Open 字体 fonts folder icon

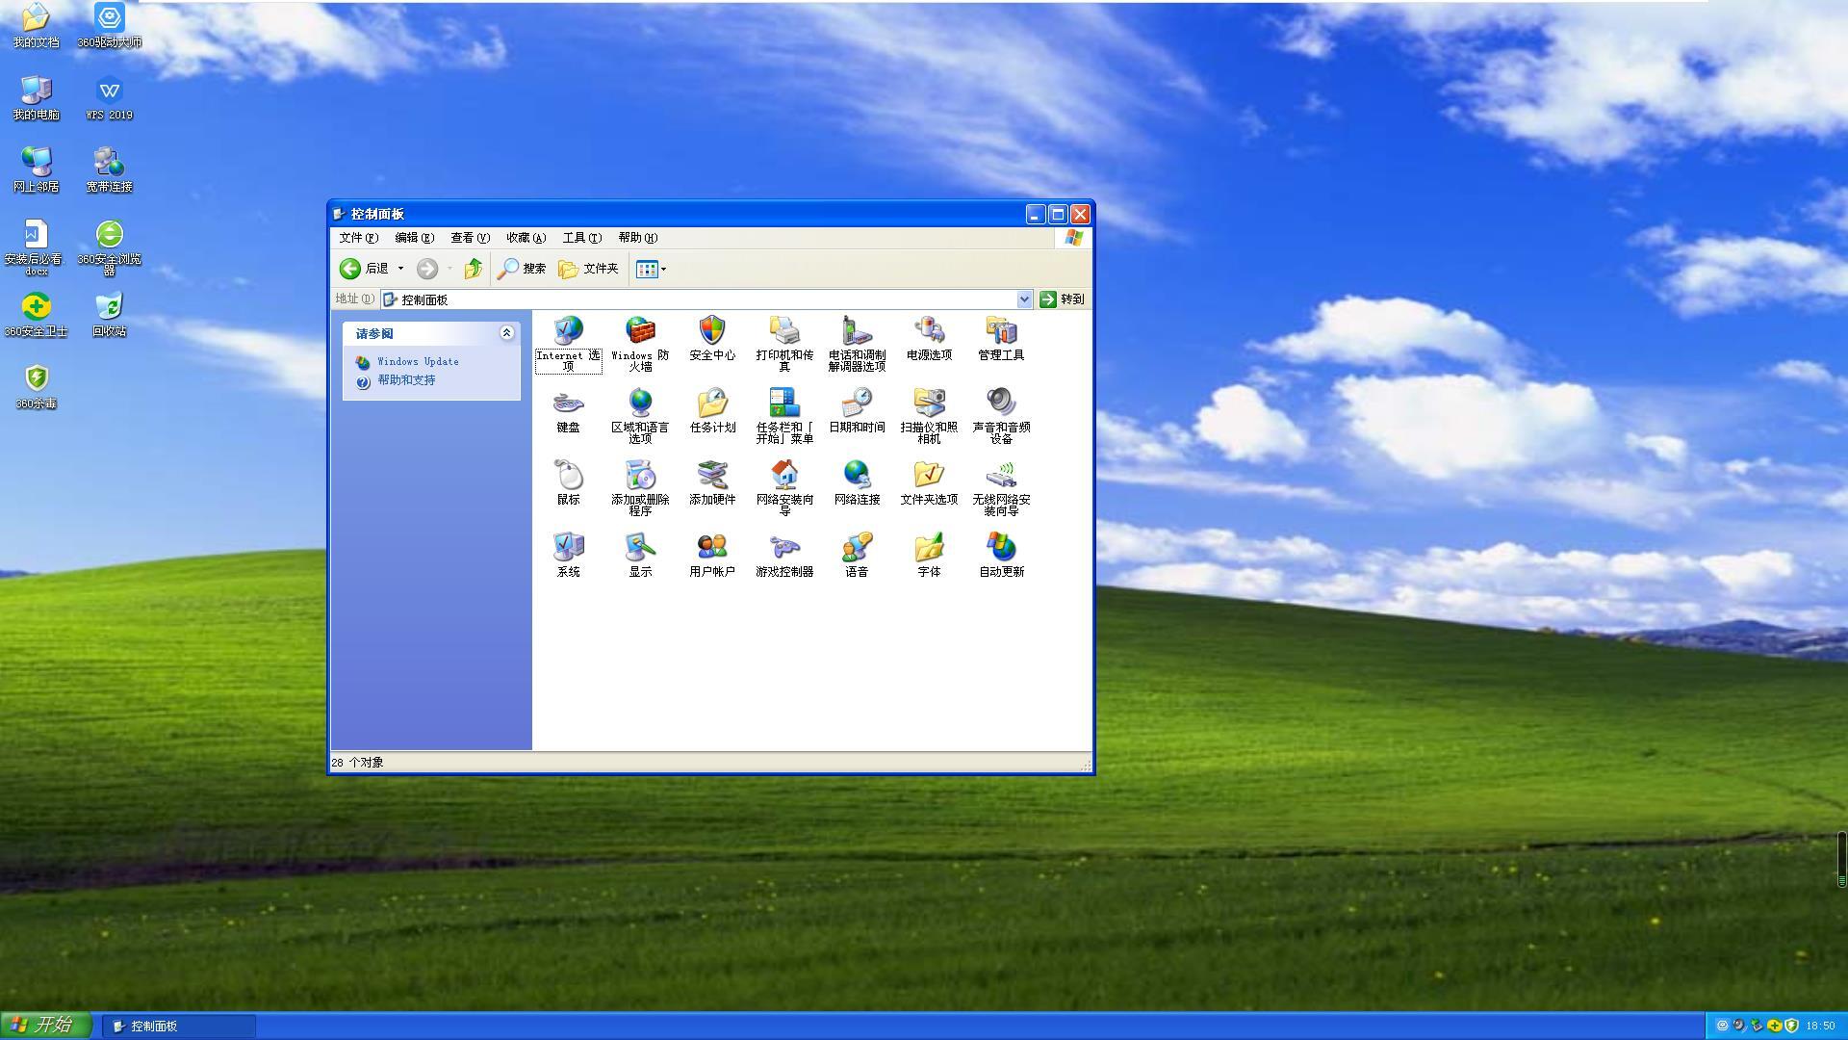click(x=929, y=555)
